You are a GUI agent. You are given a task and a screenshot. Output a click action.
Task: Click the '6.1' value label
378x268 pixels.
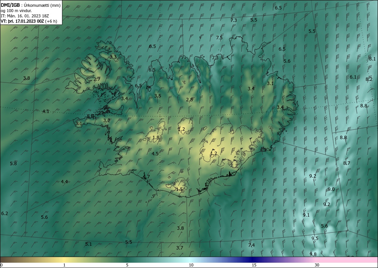353,77
